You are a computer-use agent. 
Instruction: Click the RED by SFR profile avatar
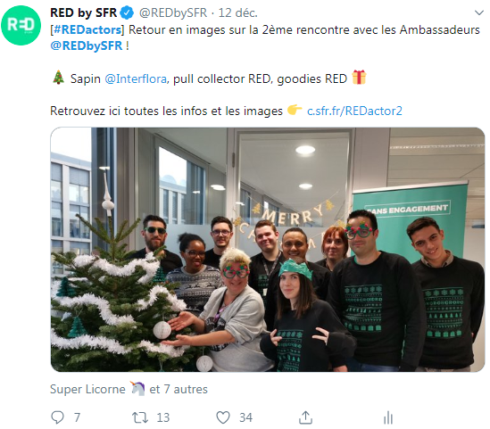(x=21, y=25)
